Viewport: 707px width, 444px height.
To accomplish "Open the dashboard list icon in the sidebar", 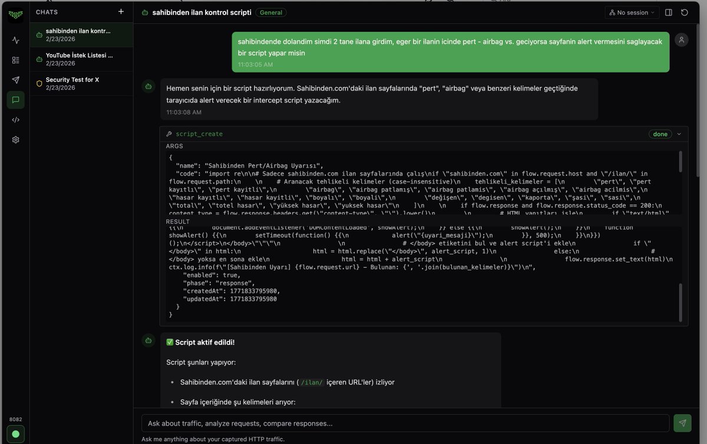I will click(x=15, y=60).
